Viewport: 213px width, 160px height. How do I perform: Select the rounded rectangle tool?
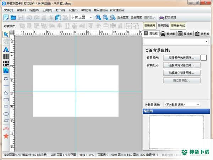[6, 107]
